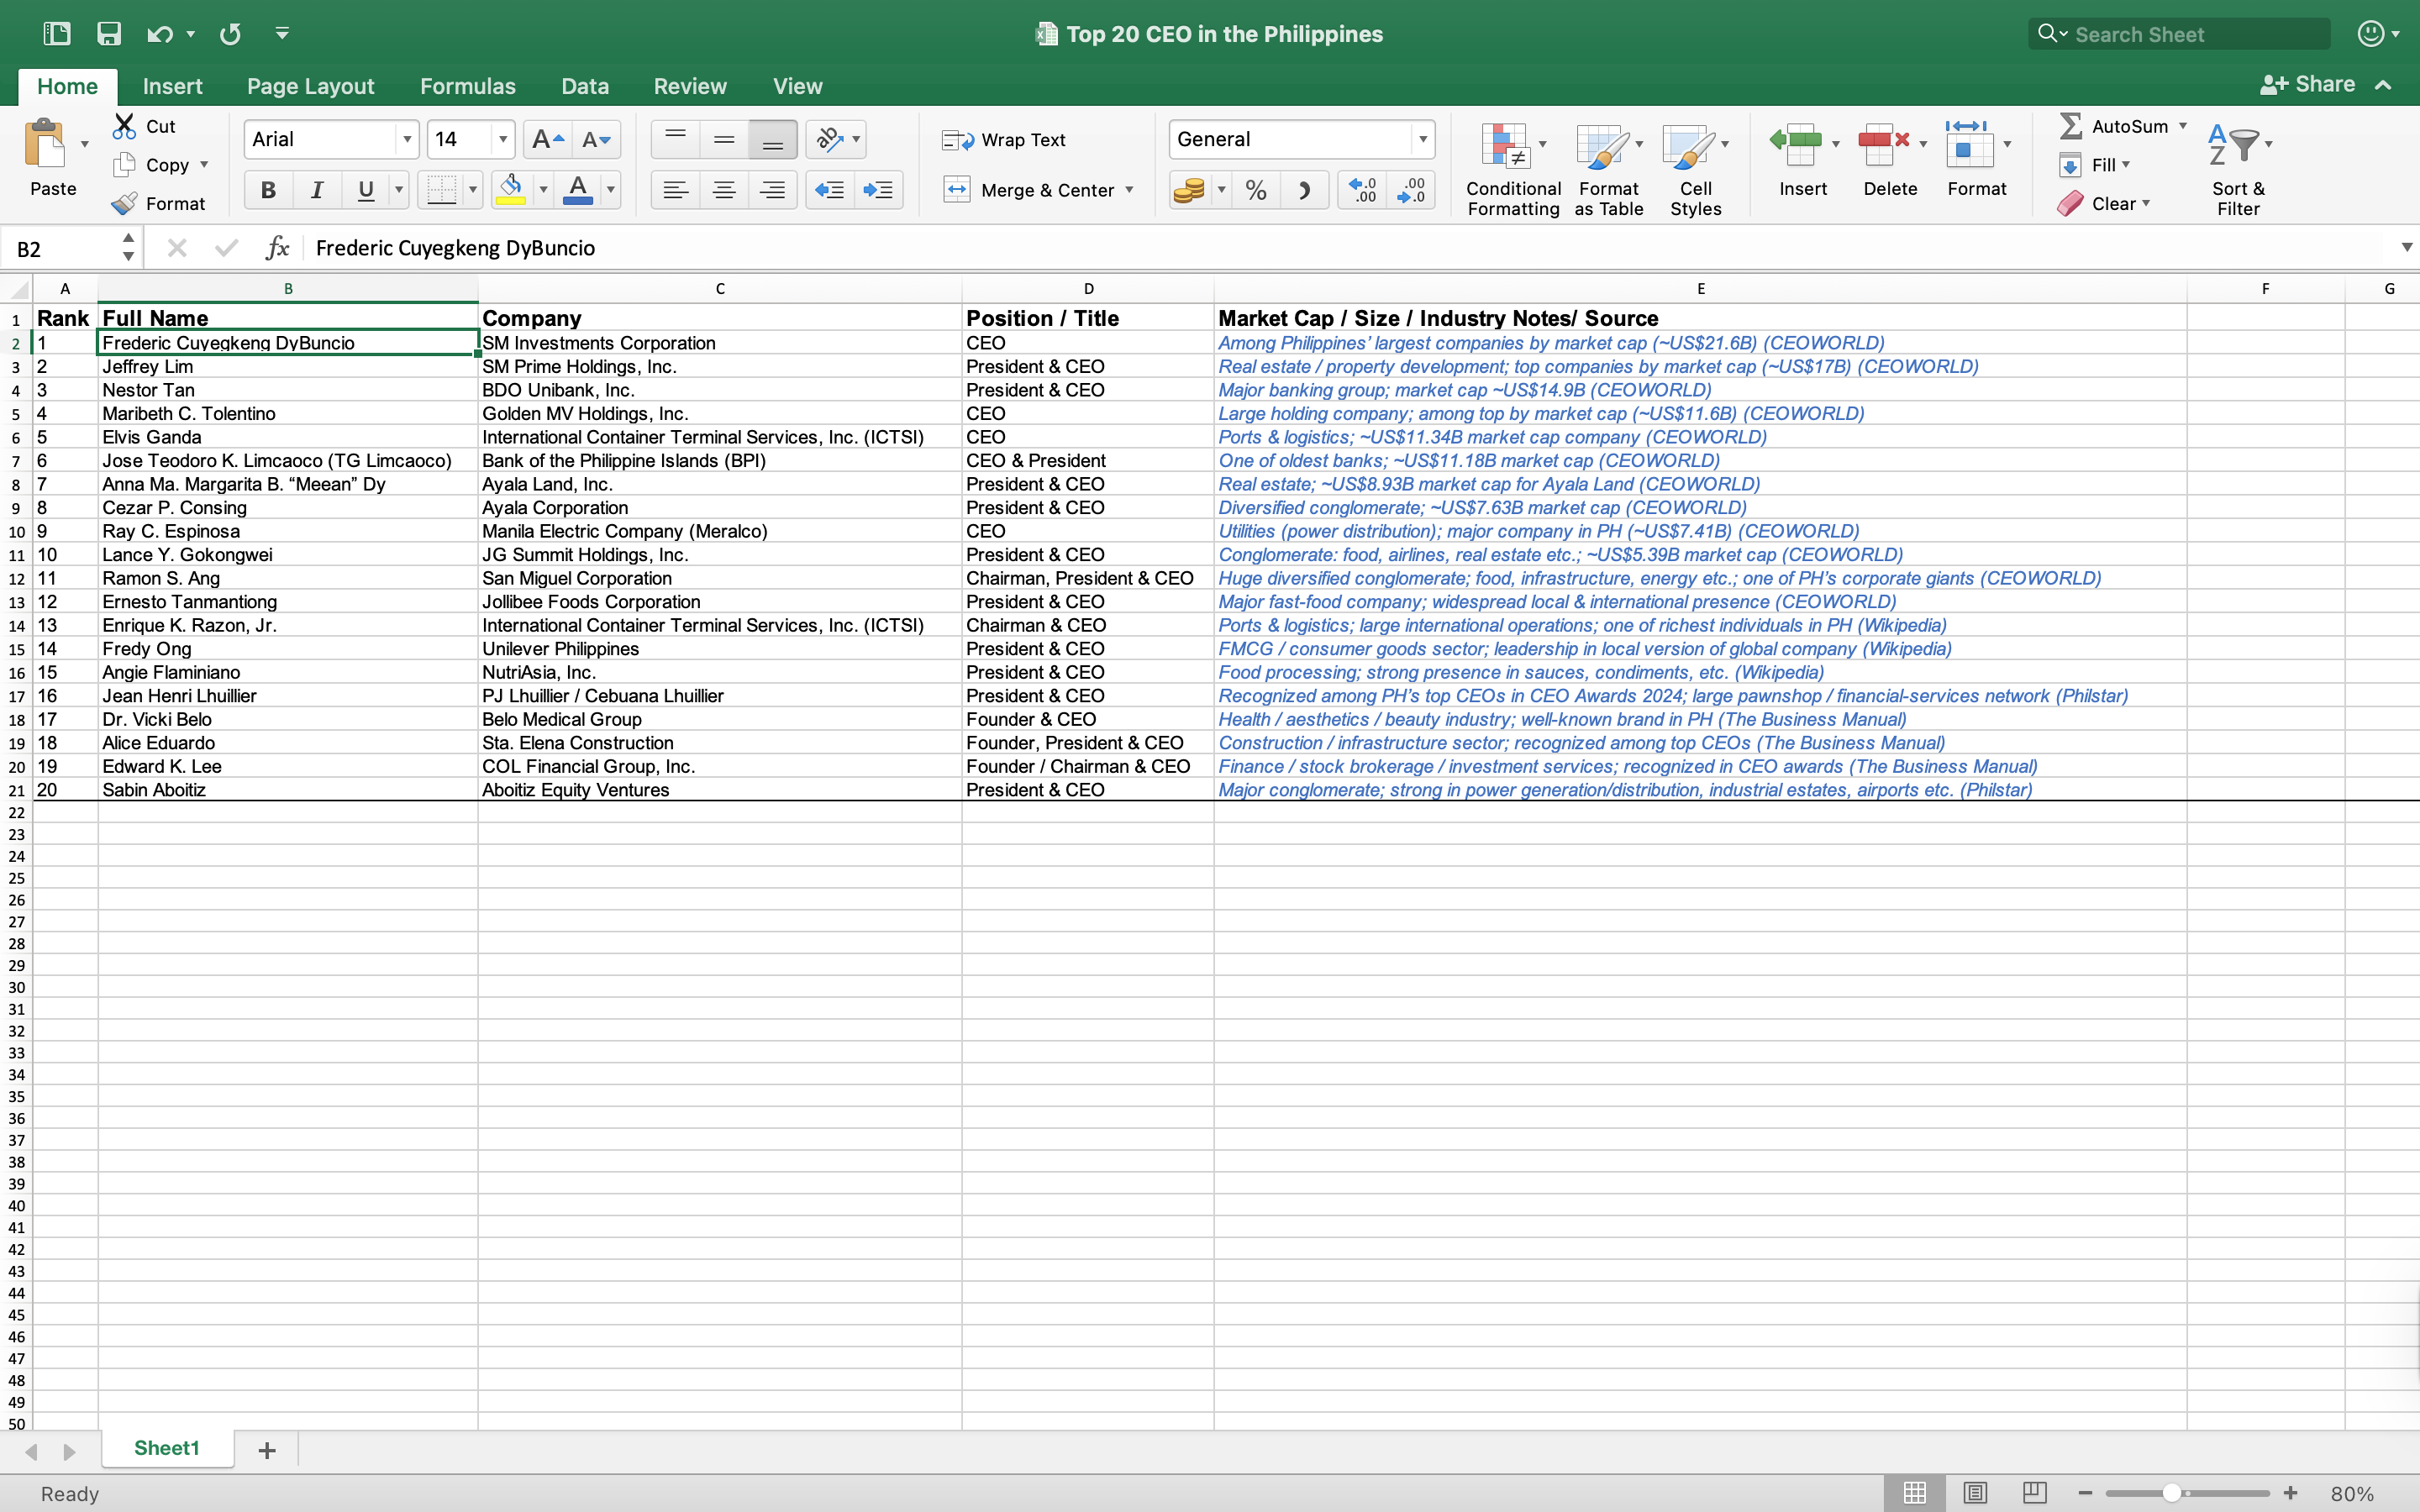The width and height of the screenshot is (2420, 1512).
Task: Click the Share button
Action: point(2307,85)
